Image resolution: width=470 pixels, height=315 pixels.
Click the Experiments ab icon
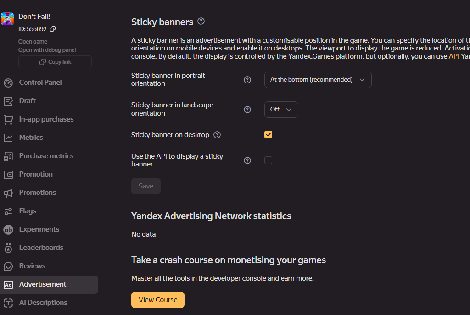point(8,230)
